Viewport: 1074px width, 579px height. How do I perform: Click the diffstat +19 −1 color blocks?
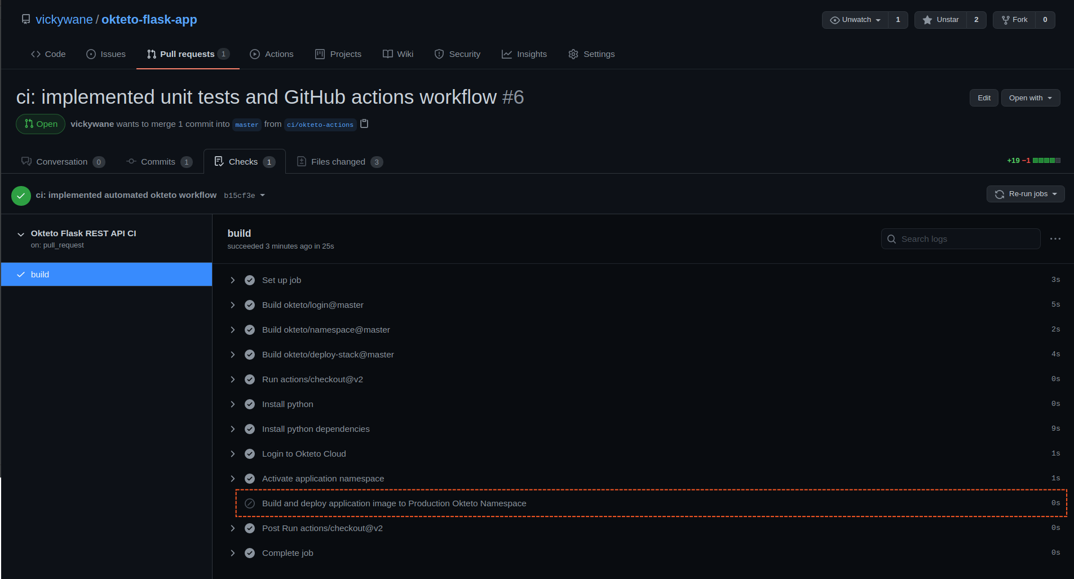coord(1046,161)
